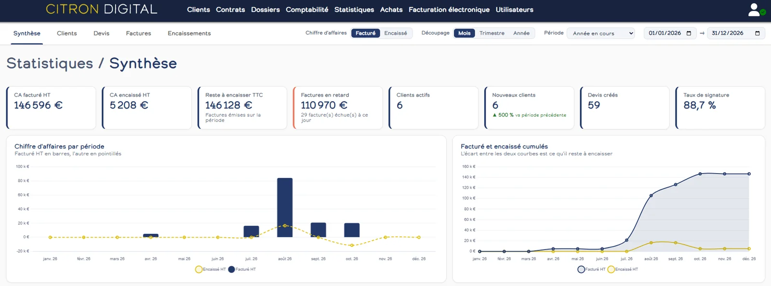Click the août 26 bar in bar chart
This screenshot has height=286, width=771.
pos(285,207)
